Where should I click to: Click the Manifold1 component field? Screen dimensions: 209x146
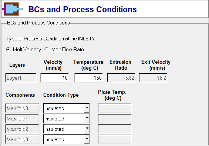(x=22, y=119)
